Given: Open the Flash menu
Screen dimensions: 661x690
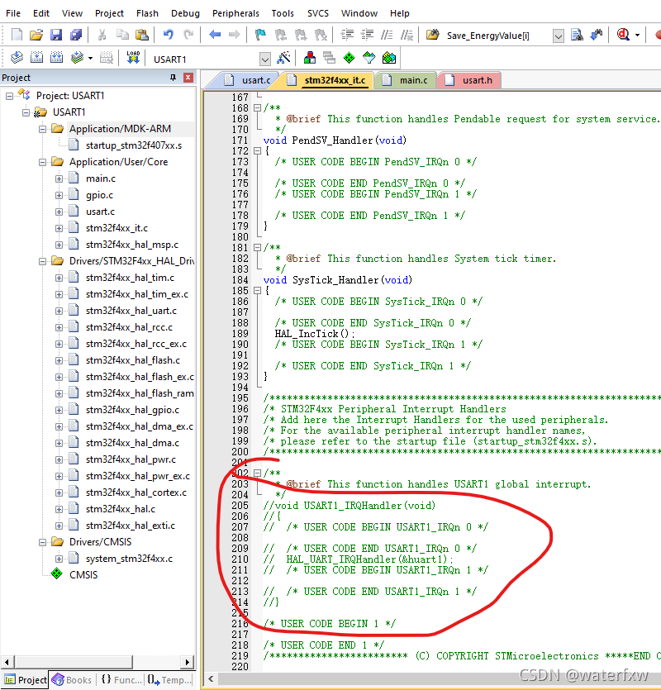Looking at the screenshot, I should pyautogui.click(x=147, y=13).
